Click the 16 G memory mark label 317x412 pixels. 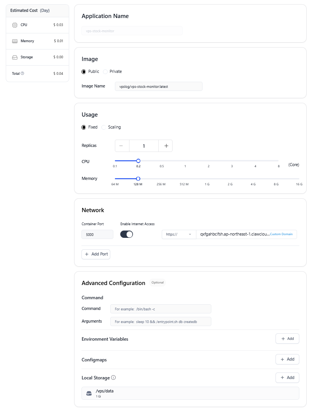click(x=299, y=184)
